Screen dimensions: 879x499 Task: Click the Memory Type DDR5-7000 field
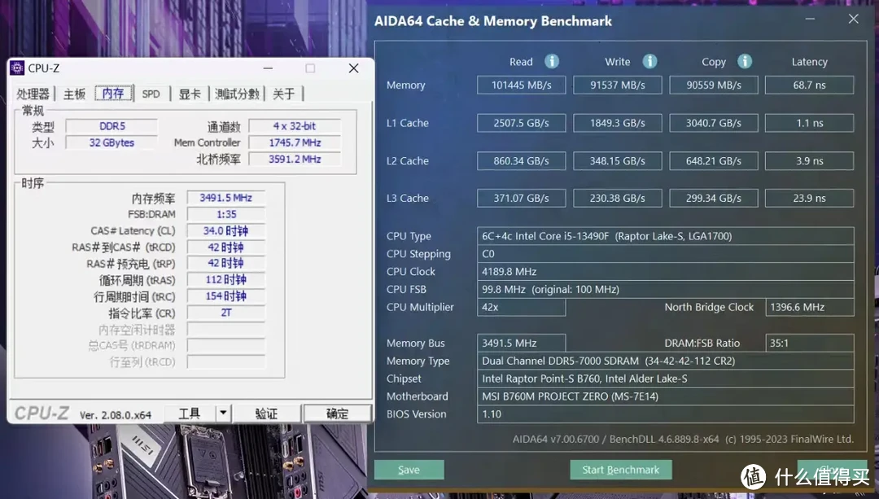pos(666,361)
